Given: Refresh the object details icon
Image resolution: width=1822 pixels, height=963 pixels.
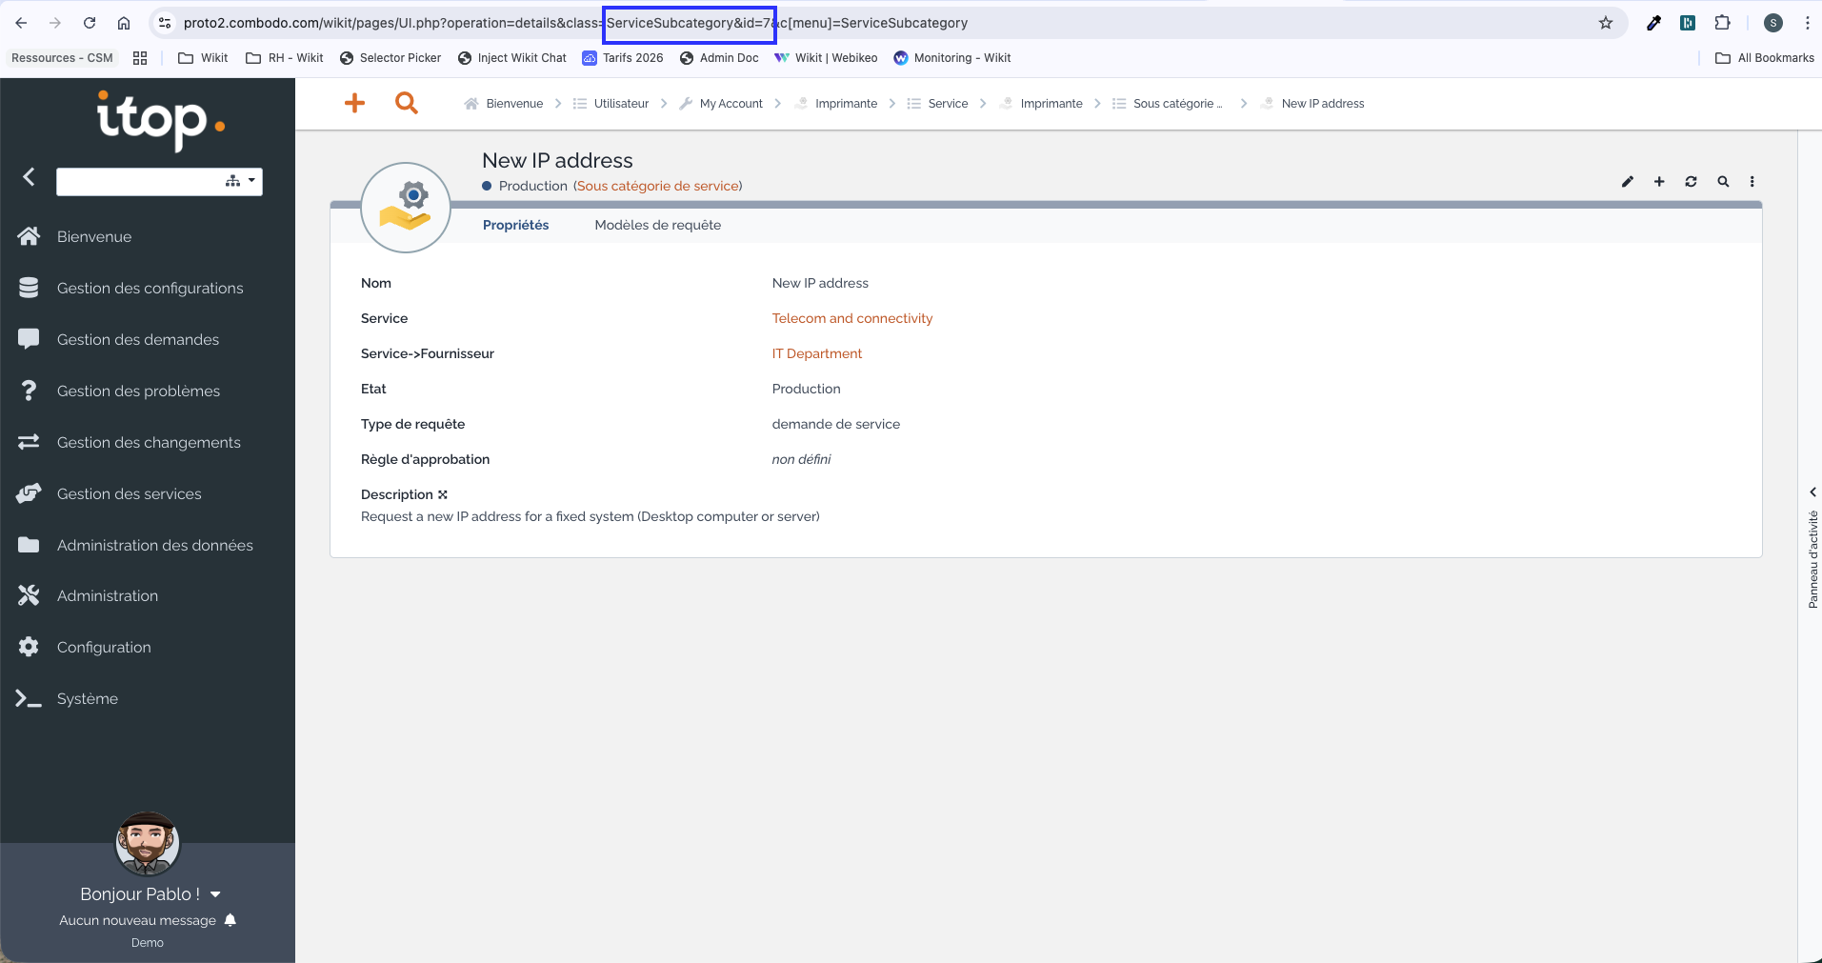Looking at the screenshot, I should click(x=1691, y=181).
